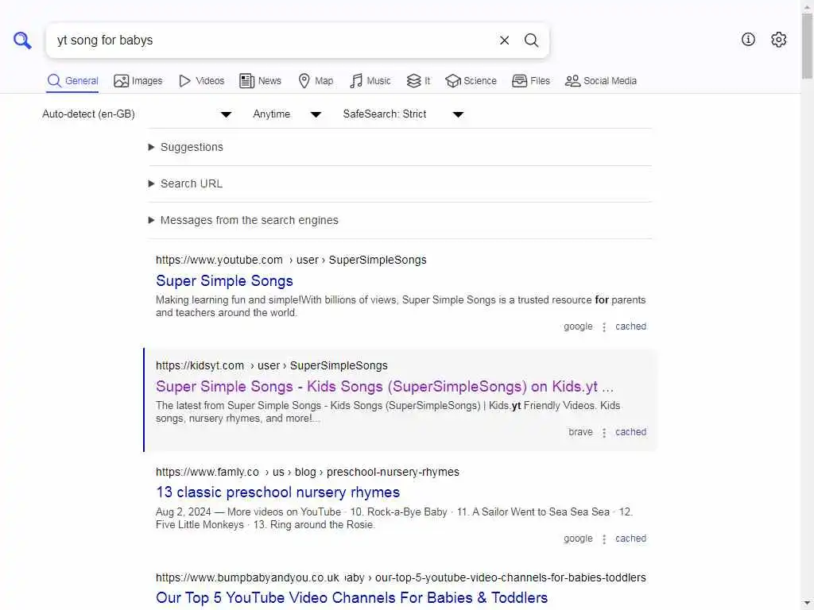Click the page vertical scrollbar thumb
The width and height of the screenshot is (814, 610).
[x=807, y=47]
